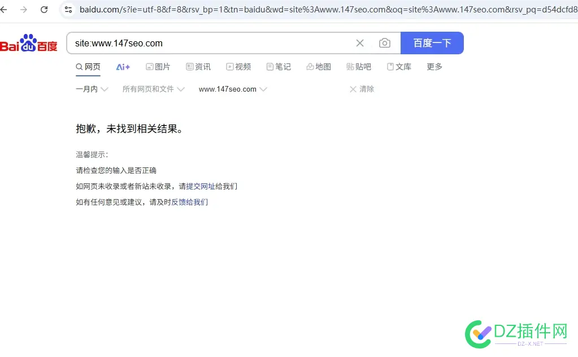Screen dimensions: 578x357
Task: Click the browser refresh icon
Action: (44, 10)
